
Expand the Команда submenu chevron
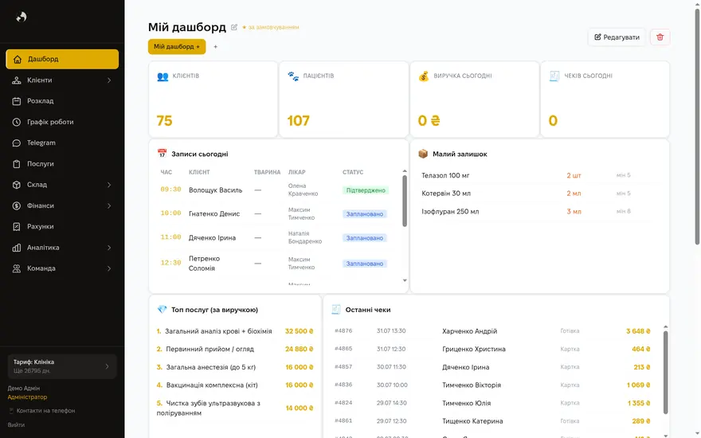pyautogui.click(x=109, y=268)
